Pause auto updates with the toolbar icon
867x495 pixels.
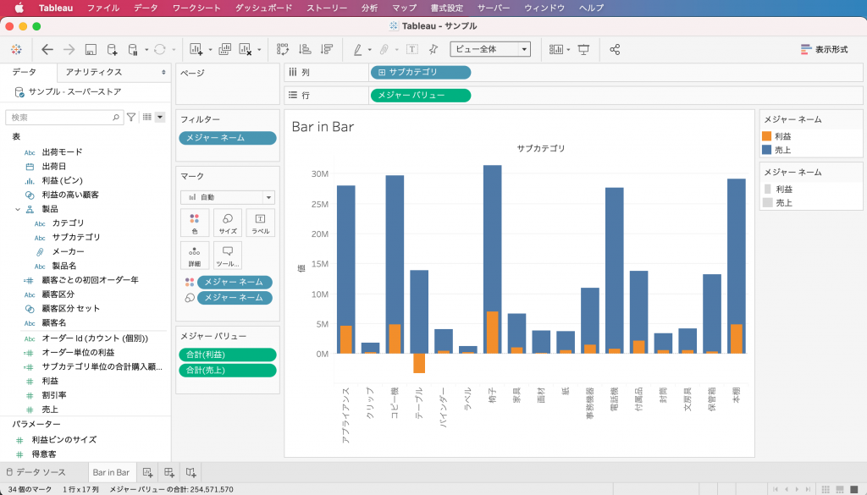point(133,50)
